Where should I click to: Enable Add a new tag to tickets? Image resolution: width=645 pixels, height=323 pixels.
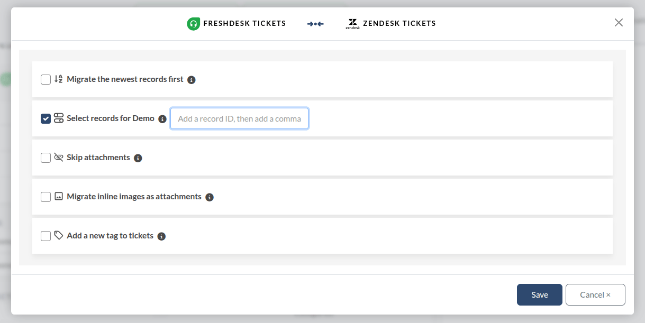click(x=46, y=236)
